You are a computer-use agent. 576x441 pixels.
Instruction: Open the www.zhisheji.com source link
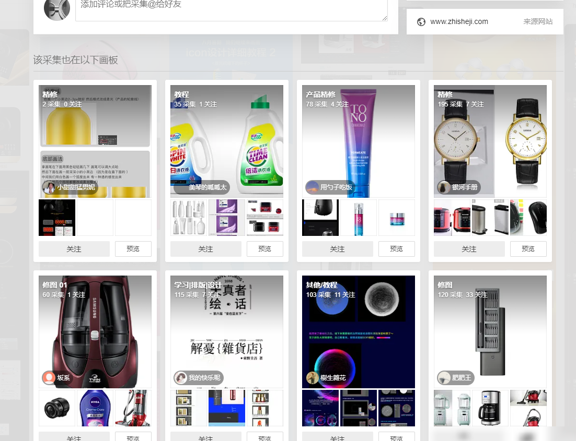click(459, 21)
